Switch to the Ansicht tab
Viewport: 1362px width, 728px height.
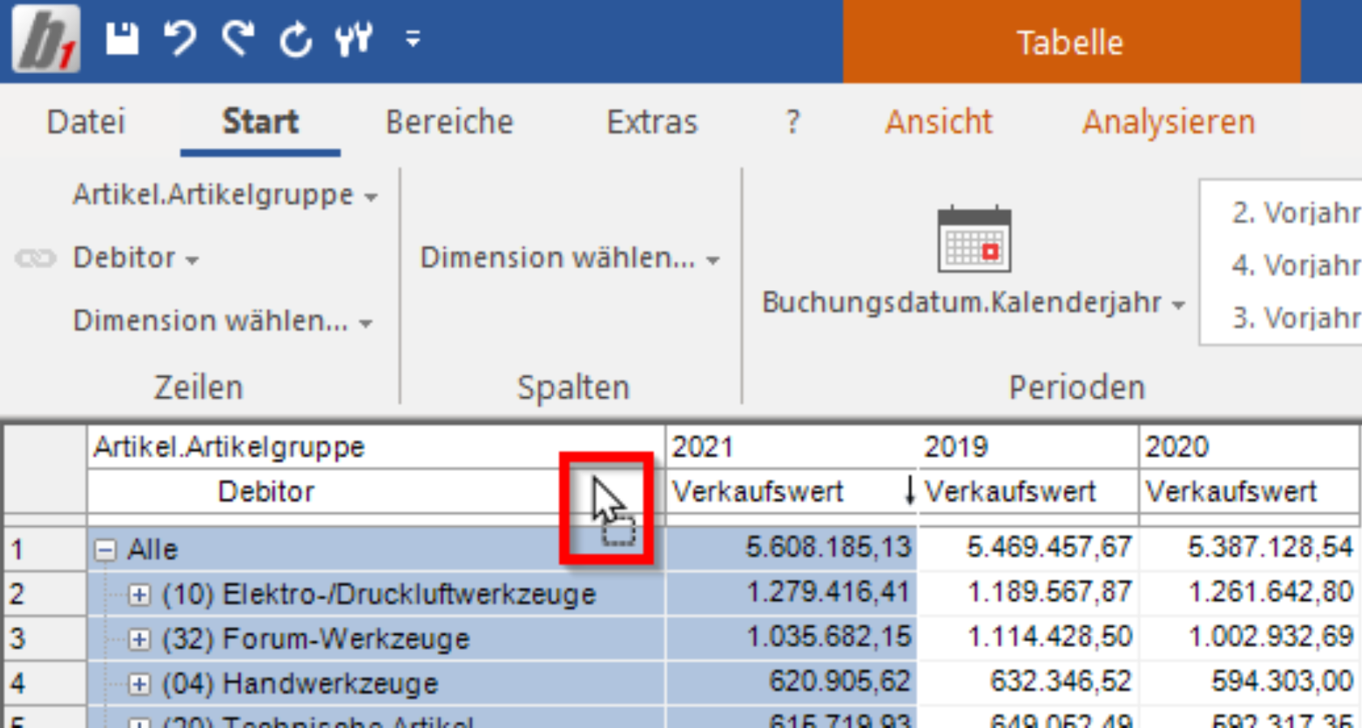(938, 122)
